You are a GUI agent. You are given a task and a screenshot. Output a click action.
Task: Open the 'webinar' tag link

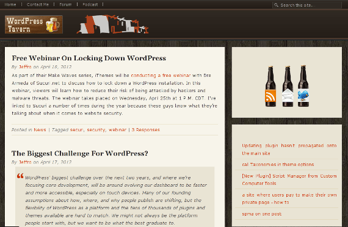click(x=117, y=130)
